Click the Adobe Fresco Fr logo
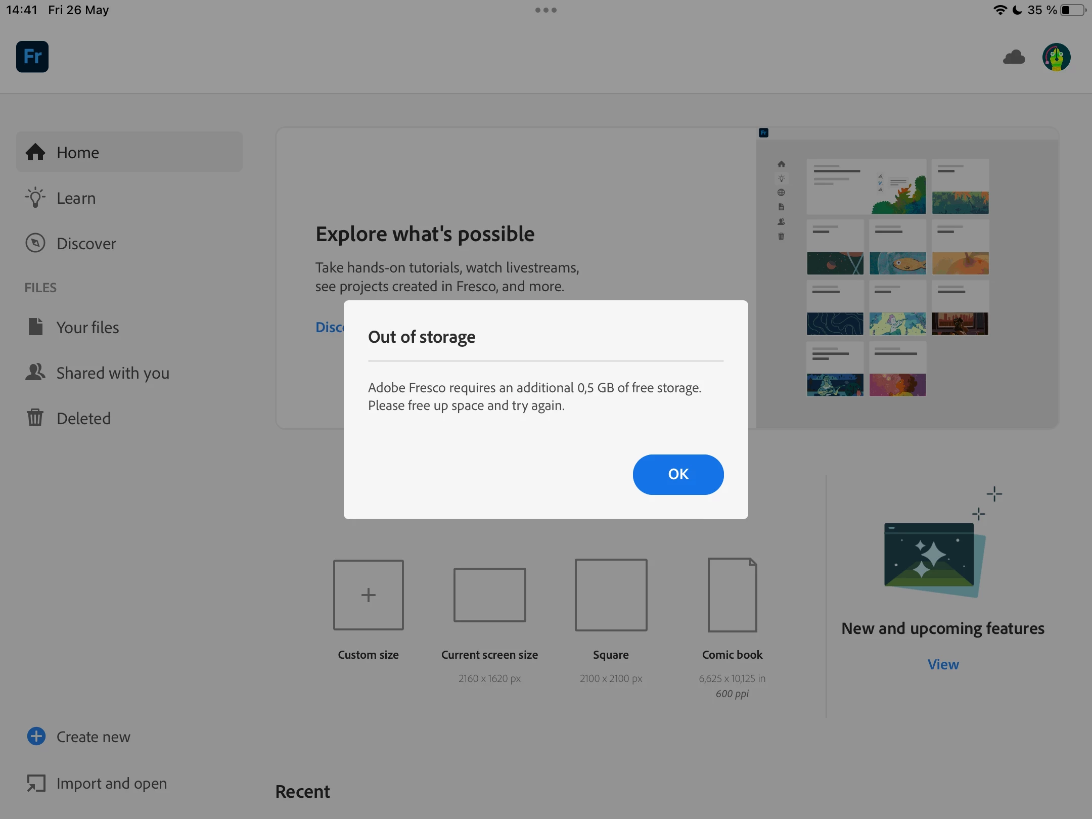1092x819 pixels. [x=32, y=57]
